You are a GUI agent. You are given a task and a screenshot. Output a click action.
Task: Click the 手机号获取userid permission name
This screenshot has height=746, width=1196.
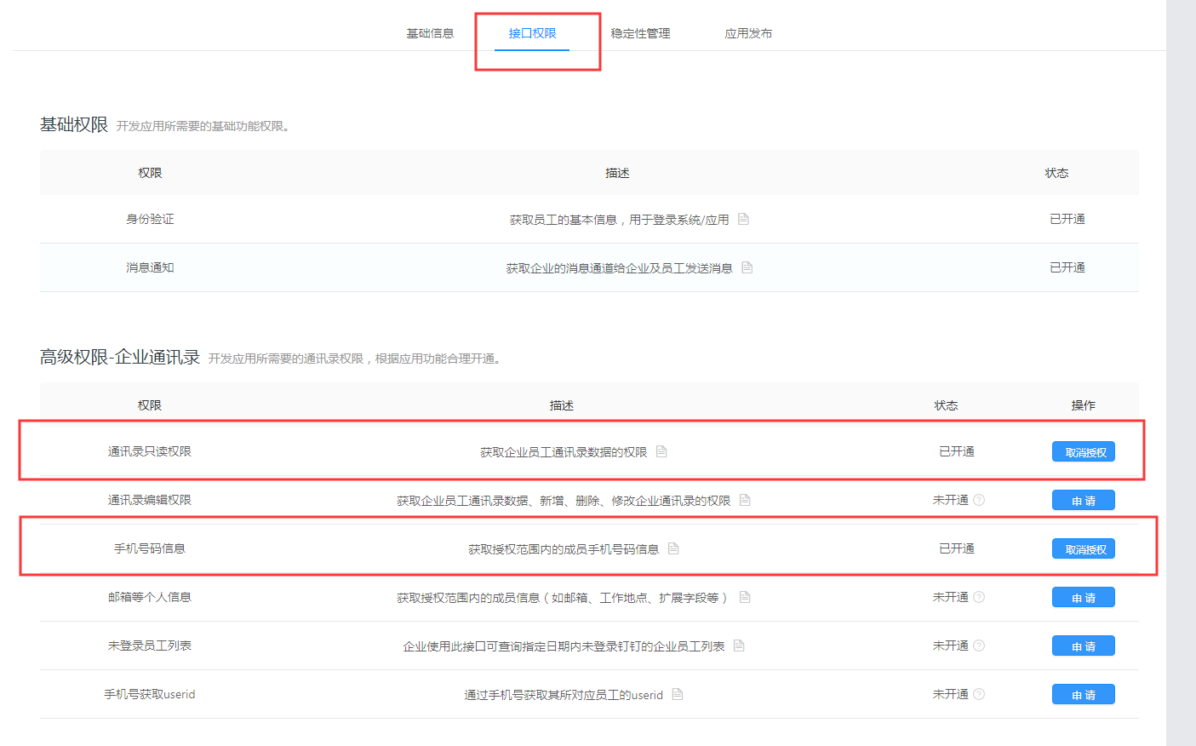[x=150, y=694]
